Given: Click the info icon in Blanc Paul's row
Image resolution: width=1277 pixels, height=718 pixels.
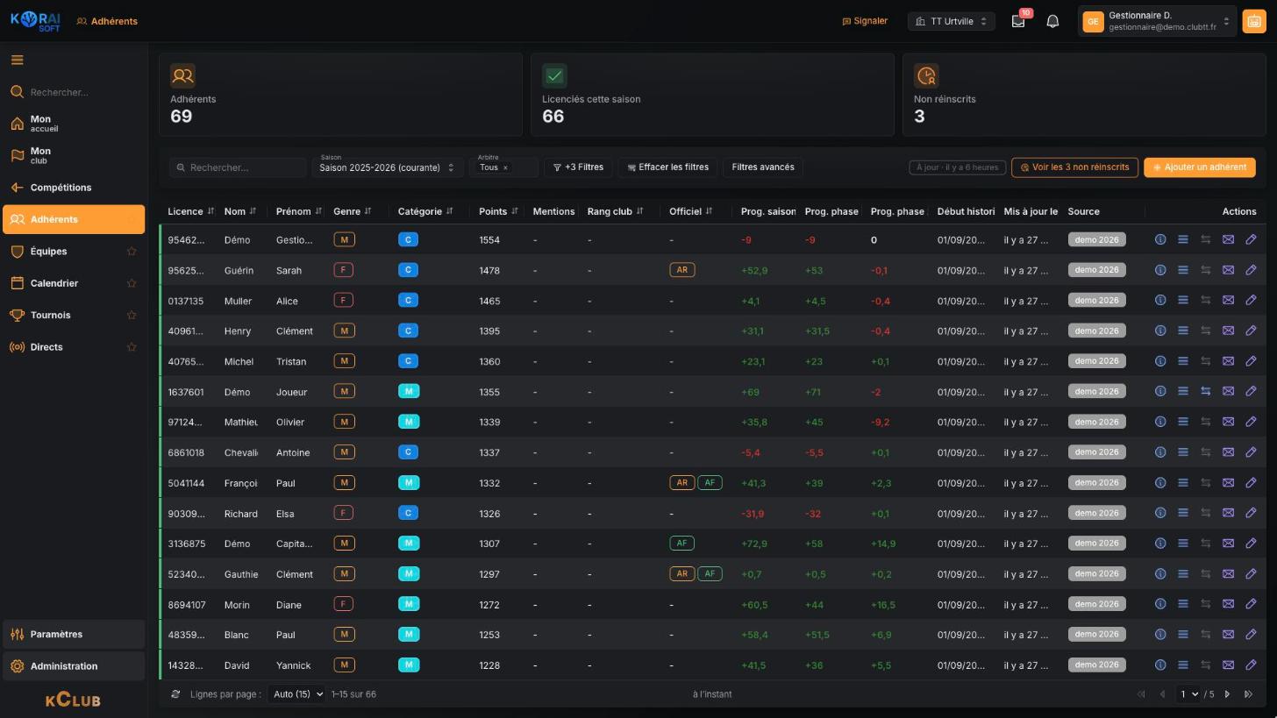Looking at the screenshot, I should pos(1159,635).
